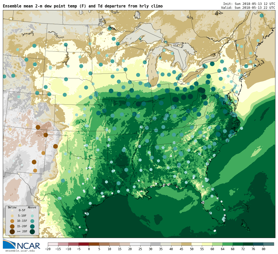Pick the 20 to 25 near-white swatch
Image resolution: width=278 pixels, height=254 pixels.
pyautogui.click(x=135, y=244)
